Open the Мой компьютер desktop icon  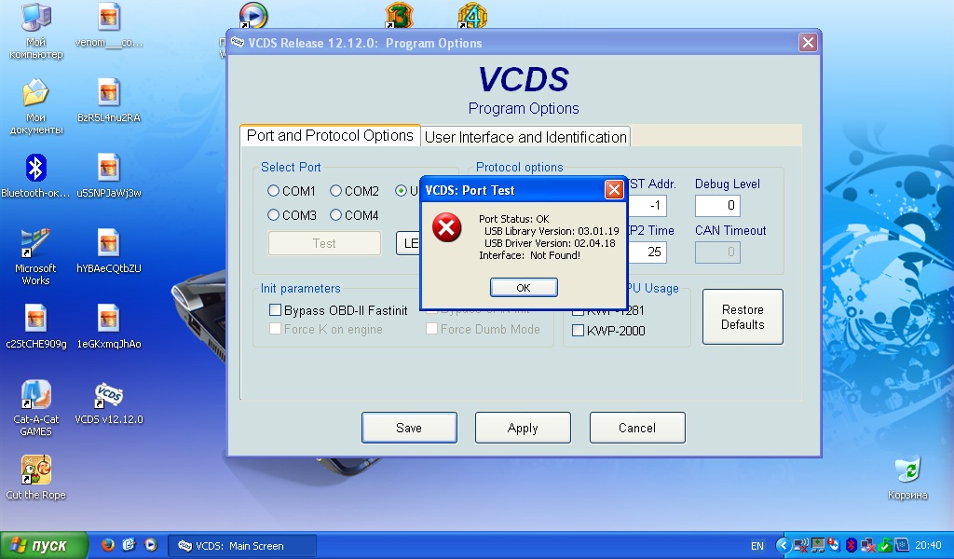coord(36,31)
